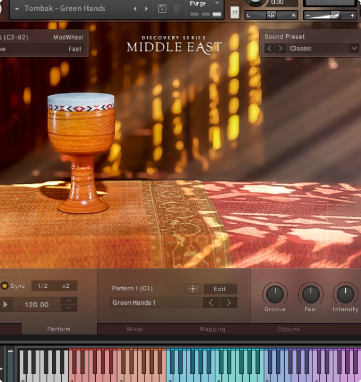Viewport: 361px width, 382px height.
Task: Go to previous instrument with left arrow
Action: pos(135,9)
